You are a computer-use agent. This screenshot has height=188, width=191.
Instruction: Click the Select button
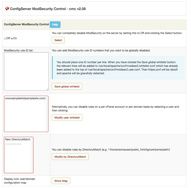point(58,40)
